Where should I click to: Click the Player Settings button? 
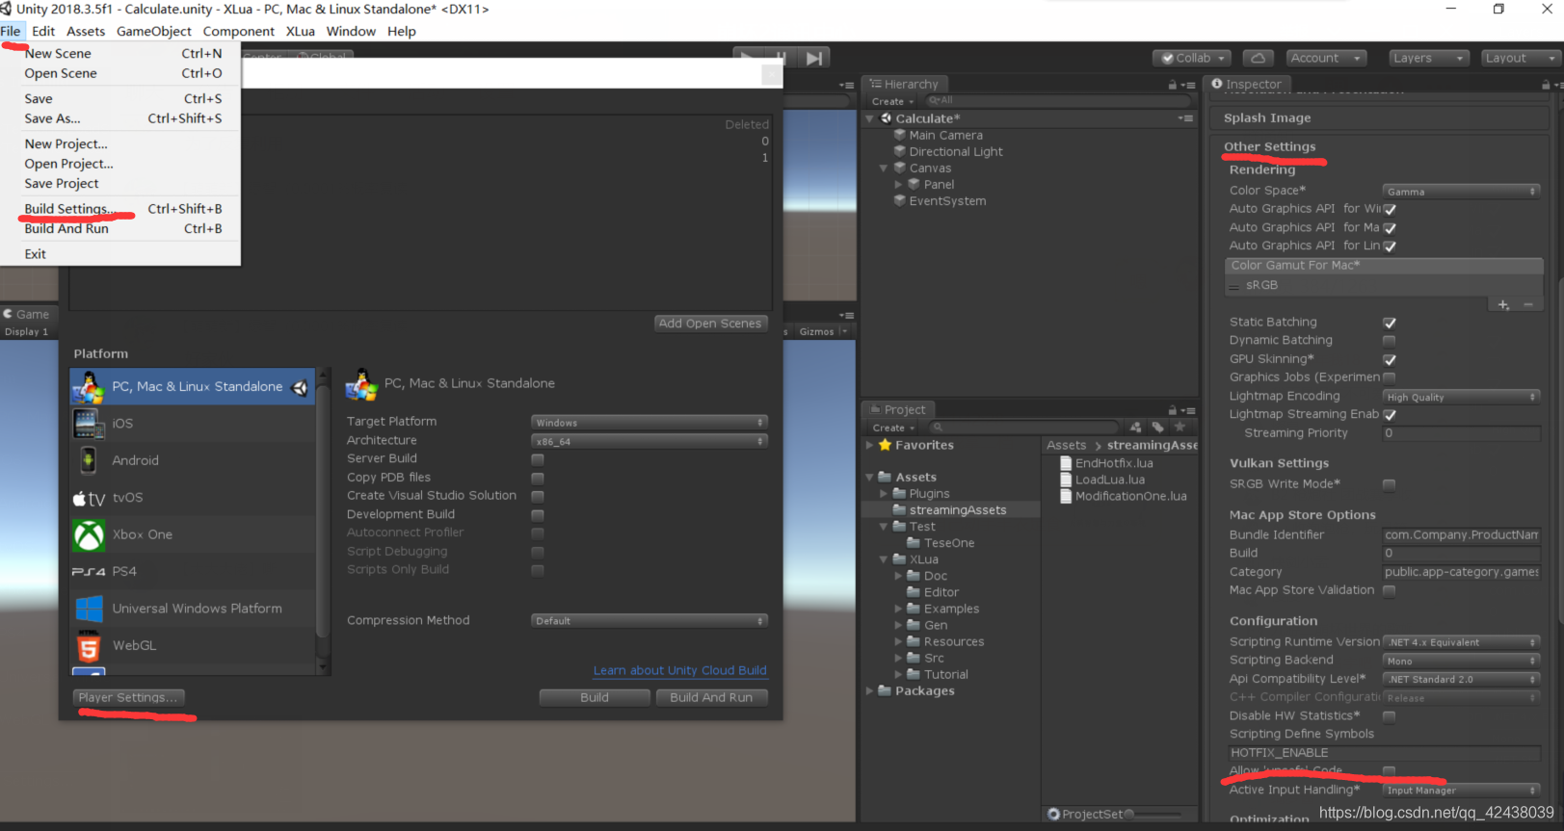[127, 697]
